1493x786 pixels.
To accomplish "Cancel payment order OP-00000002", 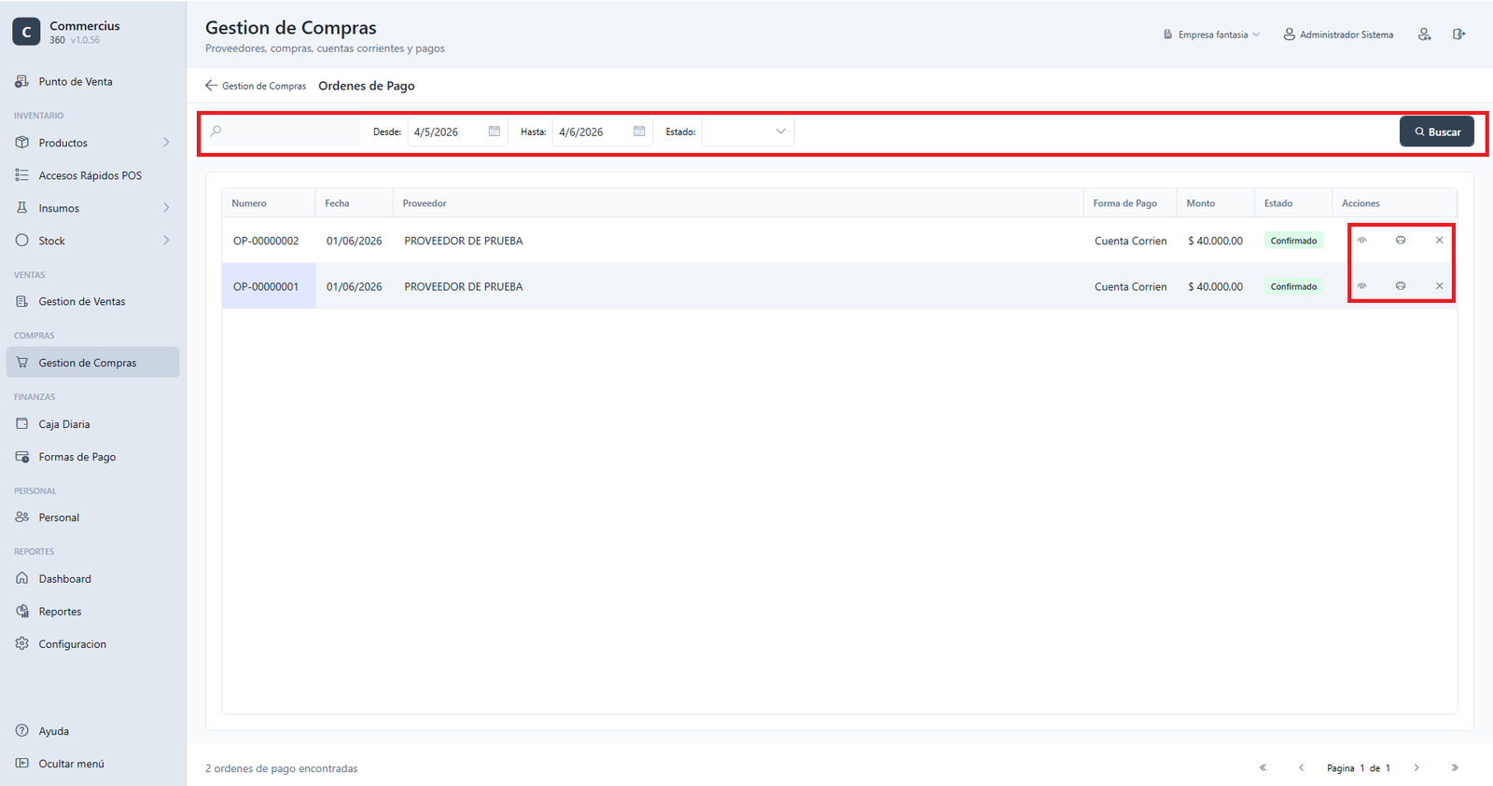I will [1439, 241].
